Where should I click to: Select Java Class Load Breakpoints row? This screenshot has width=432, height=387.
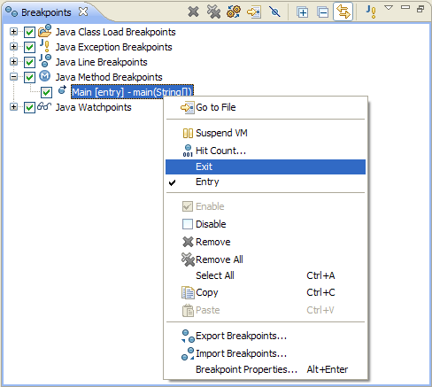point(115,32)
